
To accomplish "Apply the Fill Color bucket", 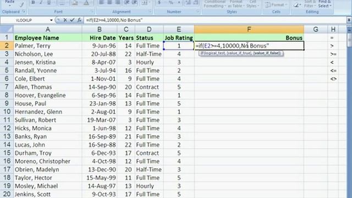I will [75, 2].
